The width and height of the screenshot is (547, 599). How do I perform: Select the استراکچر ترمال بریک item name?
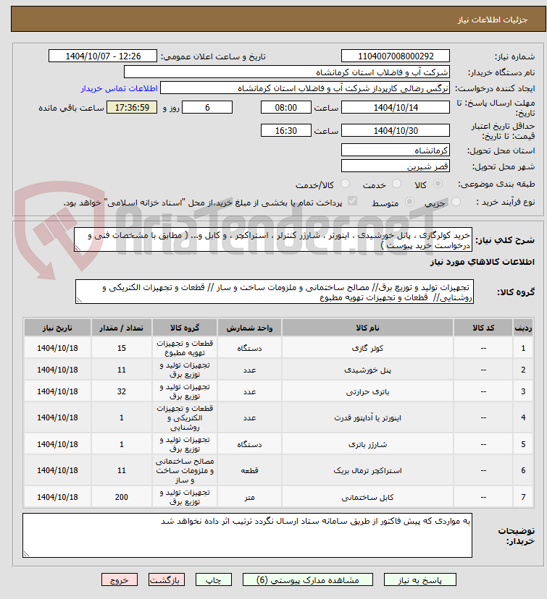click(x=367, y=471)
